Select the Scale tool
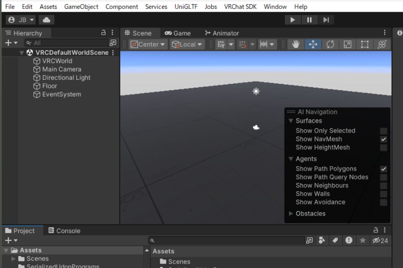403x268 pixels. 347,44
